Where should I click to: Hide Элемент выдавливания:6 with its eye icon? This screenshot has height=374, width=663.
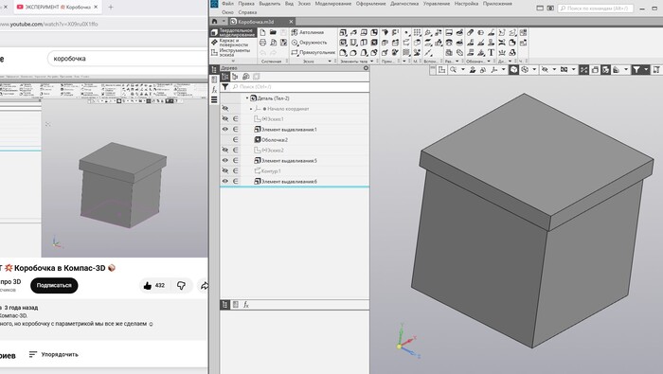click(x=225, y=181)
